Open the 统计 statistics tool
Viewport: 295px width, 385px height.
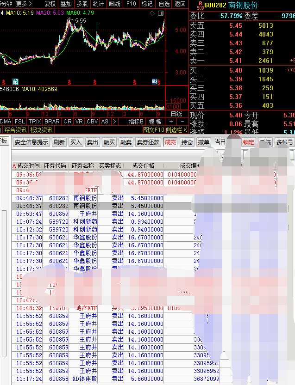click(x=98, y=4)
